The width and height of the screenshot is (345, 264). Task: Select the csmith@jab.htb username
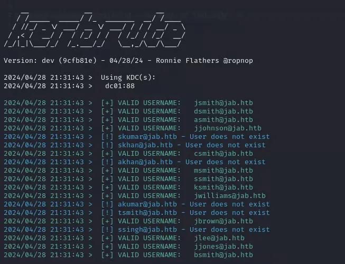pyautogui.click(x=223, y=154)
